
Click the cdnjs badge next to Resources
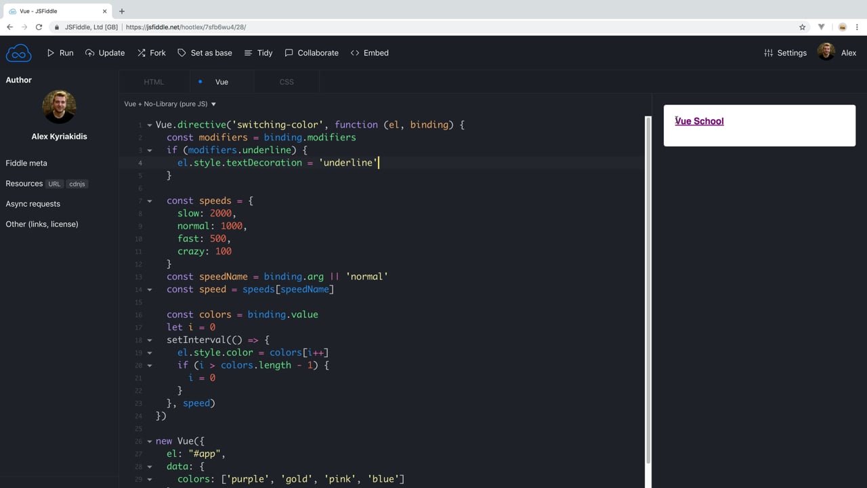tap(77, 184)
